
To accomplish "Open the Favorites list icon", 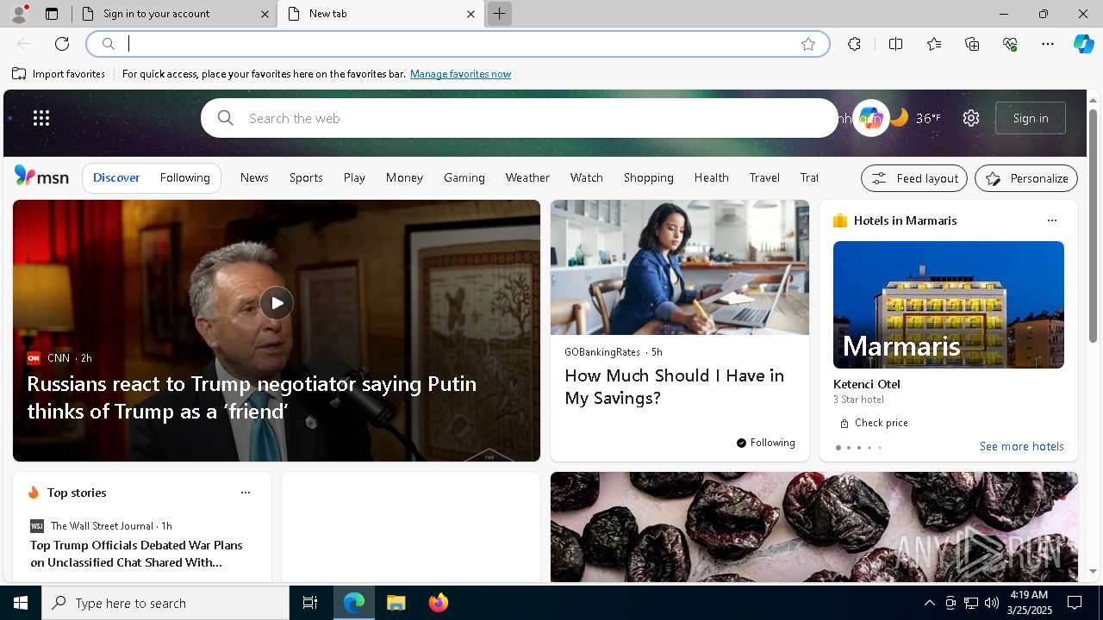I will 934,44.
